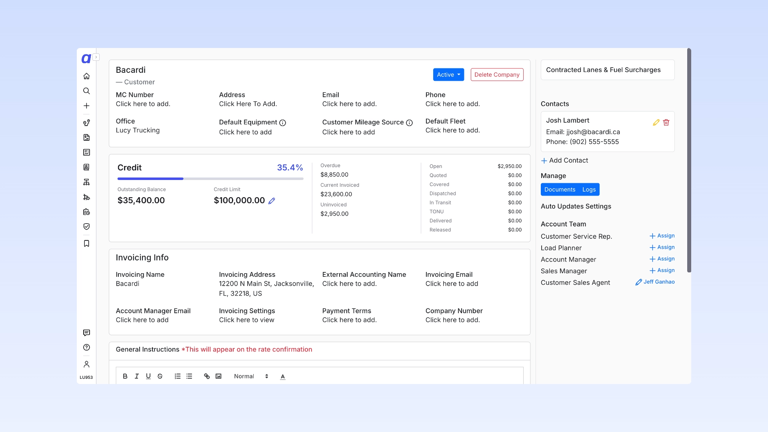This screenshot has width=768, height=432.
Task: Open the shield checkmark icon
Action: (x=86, y=226)
